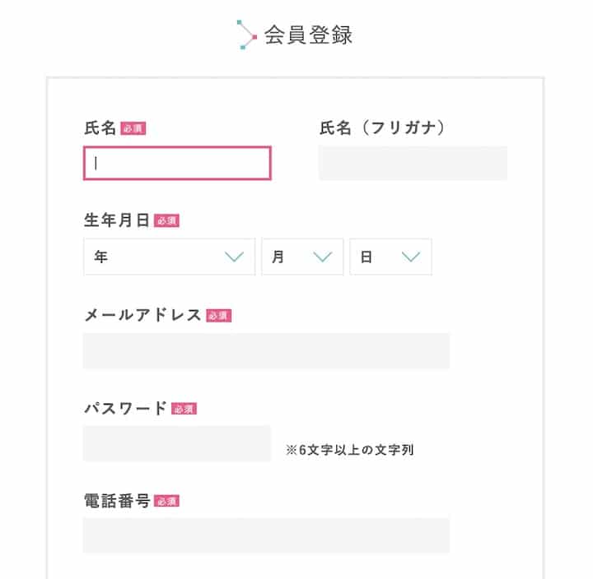Focus the 電話番号 phone number field
The height and width of the screenshot is (579, 593).
tap(266, 536)
